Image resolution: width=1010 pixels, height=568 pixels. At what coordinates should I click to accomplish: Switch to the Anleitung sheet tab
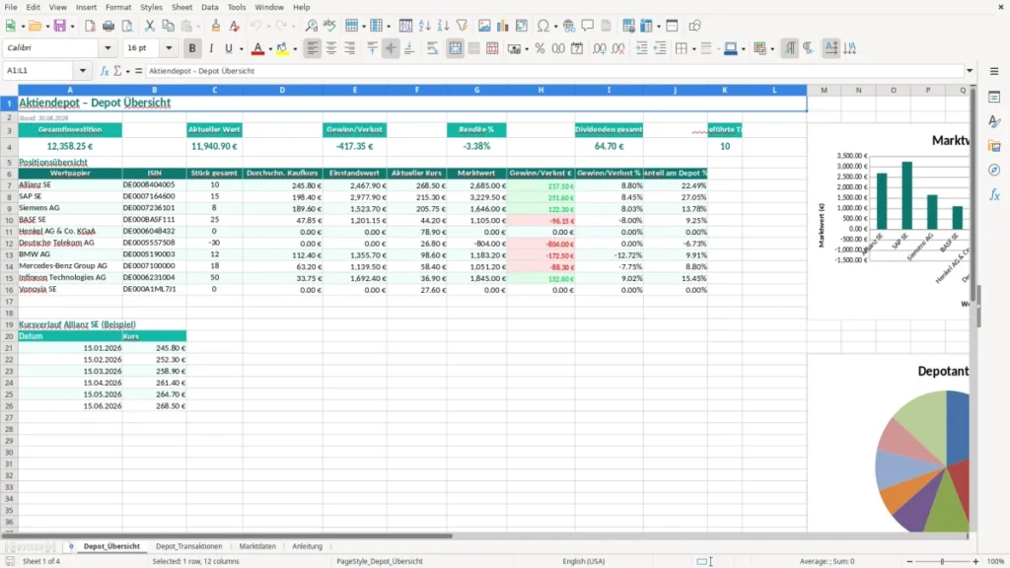(308, 546)
